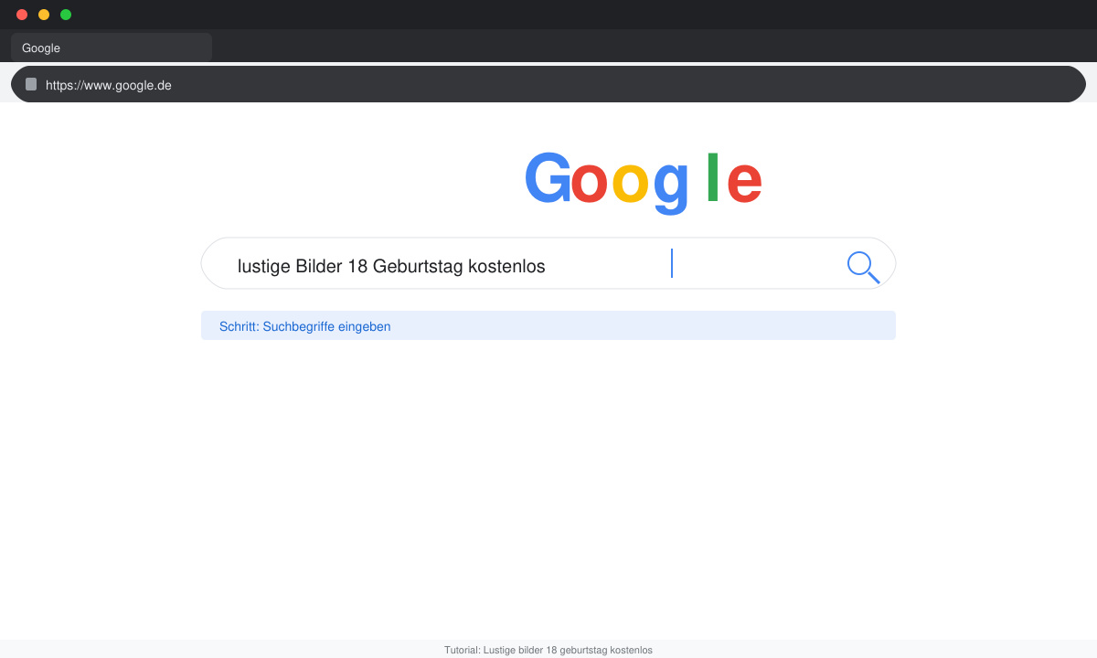Screen dimensions: 1097x658
Task: Click the address bar showing https://www.google.de
Action: point(548,84)
